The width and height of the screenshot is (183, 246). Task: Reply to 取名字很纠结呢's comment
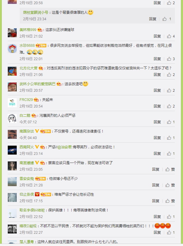coord(157,217)
